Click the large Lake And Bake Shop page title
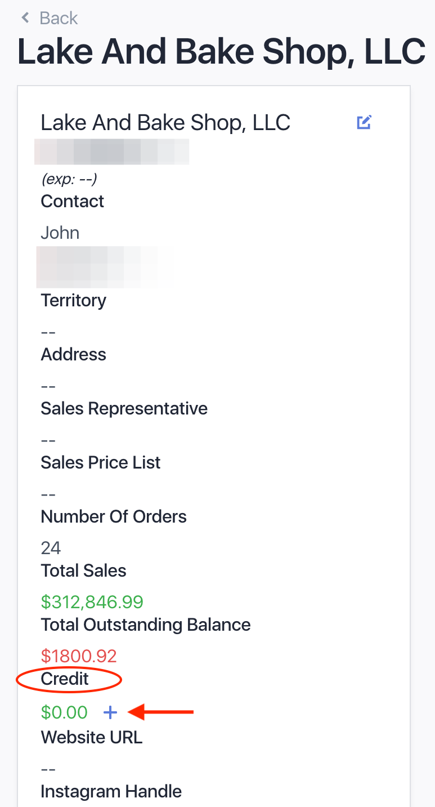Viewport: 435px width, 807px height. click(221, 51)
